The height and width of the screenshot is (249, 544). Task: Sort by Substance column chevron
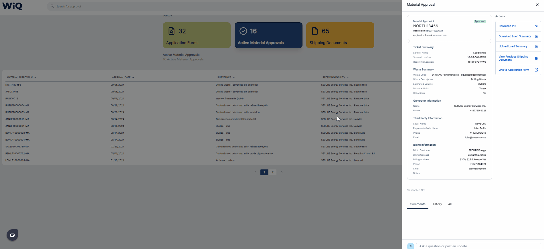[x=234, y=78]
